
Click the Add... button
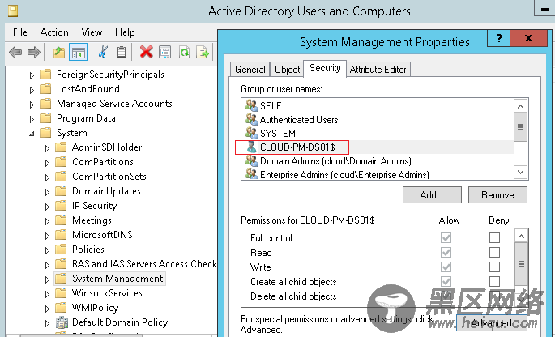point(431,194)
